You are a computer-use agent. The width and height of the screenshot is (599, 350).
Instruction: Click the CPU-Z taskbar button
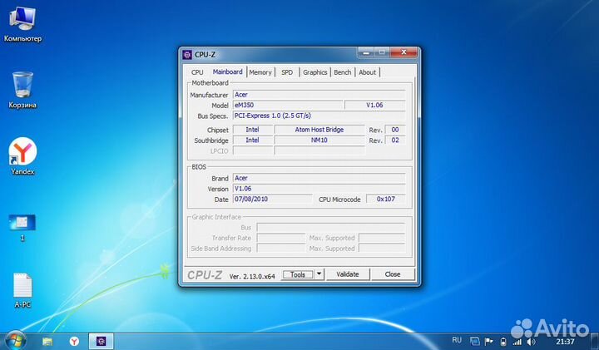(x=101, y=341)
